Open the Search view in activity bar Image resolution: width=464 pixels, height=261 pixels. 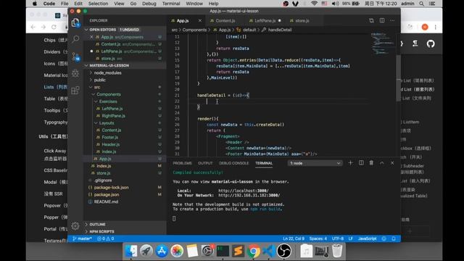coord(75,38)
